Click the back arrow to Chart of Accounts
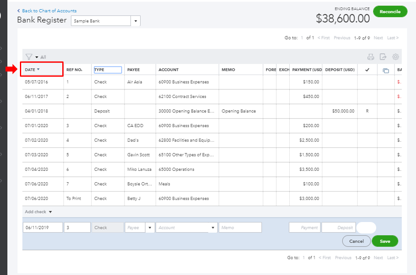This screenshot has height=275, width=416. [x=19, y=11]
